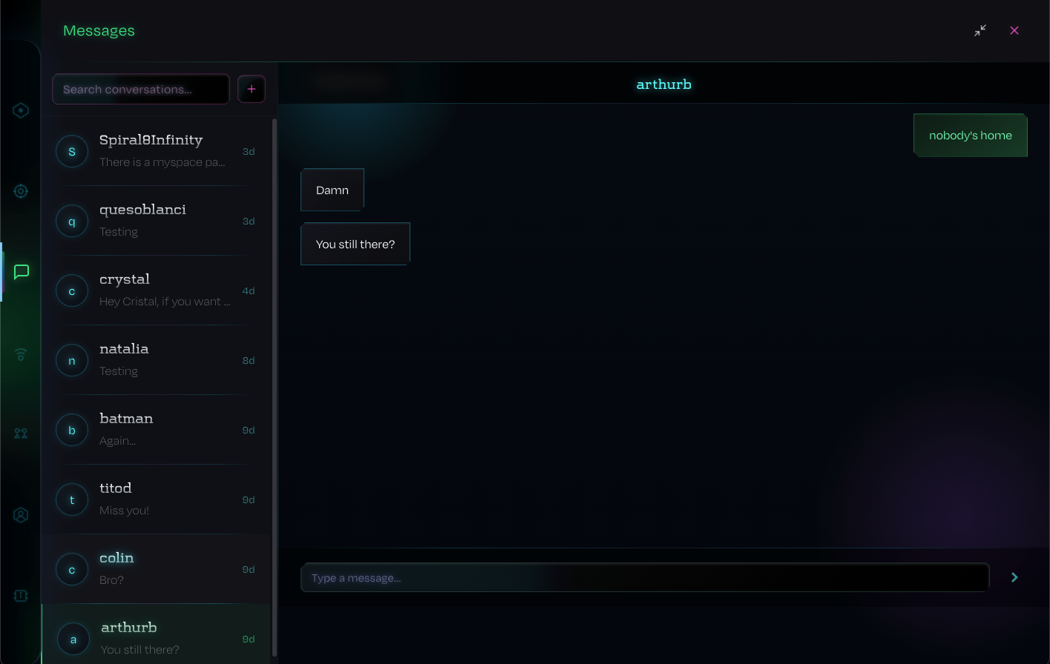The width and height of the screenshot is (1050, 664).
Task: Open the user profile hexagon icon
Action: click(x=21, y=515)
